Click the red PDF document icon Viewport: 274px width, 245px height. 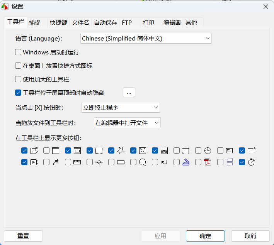(208, 162)
